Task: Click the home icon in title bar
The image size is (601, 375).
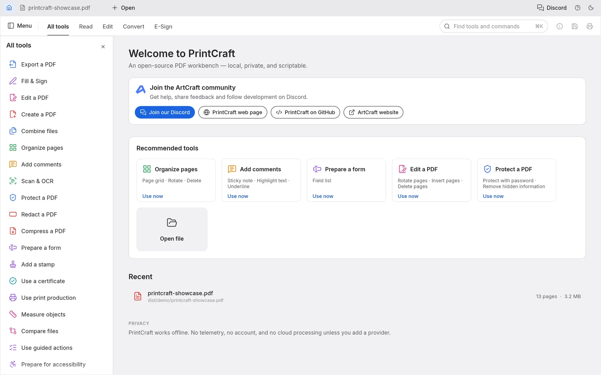Action: point(9,7)
